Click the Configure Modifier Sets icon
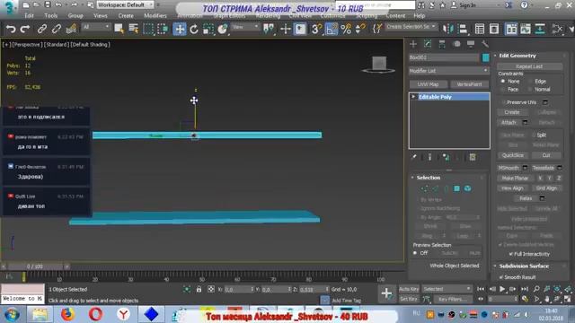Image resolution: width=575 pixels, height=323 pixels. click(473, 157)
